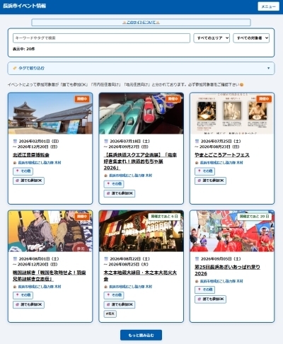Open the toy trains exhibition thumbnail

[141, 113]
